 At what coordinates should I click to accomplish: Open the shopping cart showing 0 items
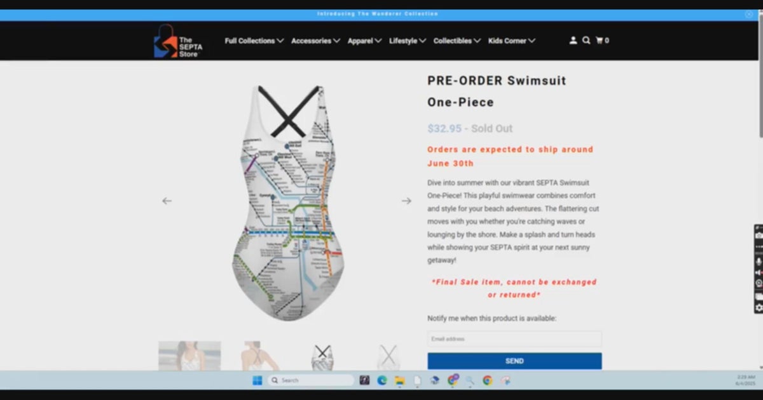click(x=600, y=40)
